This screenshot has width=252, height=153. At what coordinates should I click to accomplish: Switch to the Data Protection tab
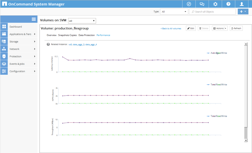click(x=87, y=35)
